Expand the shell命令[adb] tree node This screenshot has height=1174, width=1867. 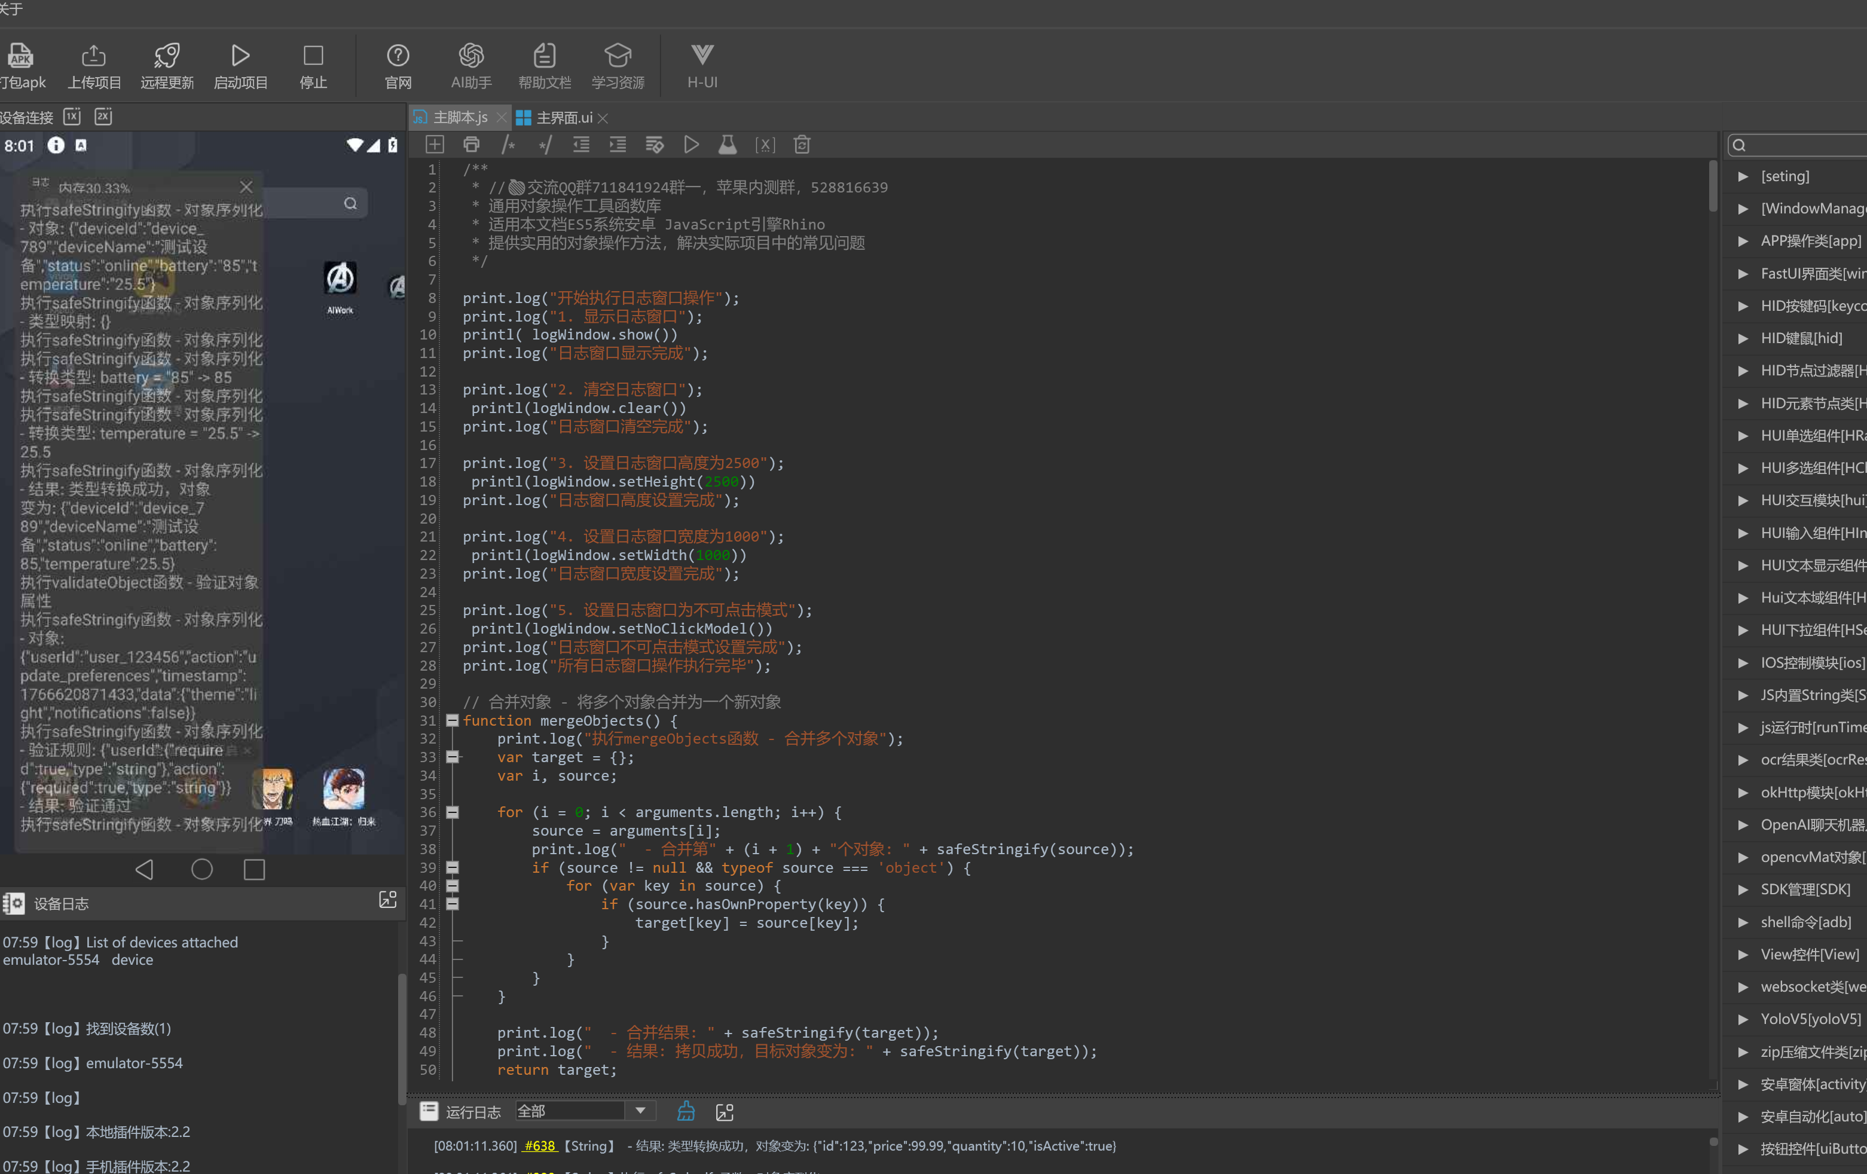(1743, 922)
